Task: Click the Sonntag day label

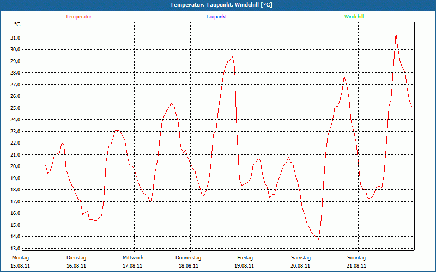Action: click(356, 258)
